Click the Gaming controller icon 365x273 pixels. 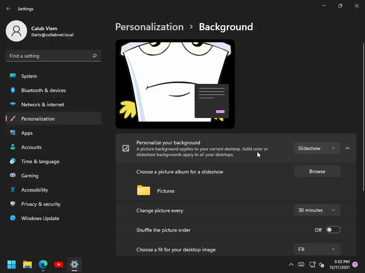tap(13, 175)
